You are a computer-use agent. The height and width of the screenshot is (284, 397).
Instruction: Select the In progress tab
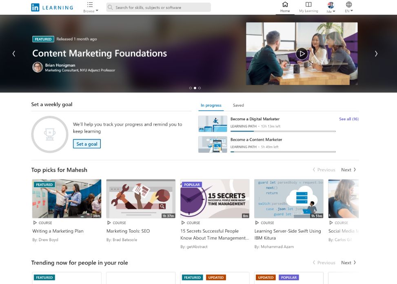(x=211, y=105)
